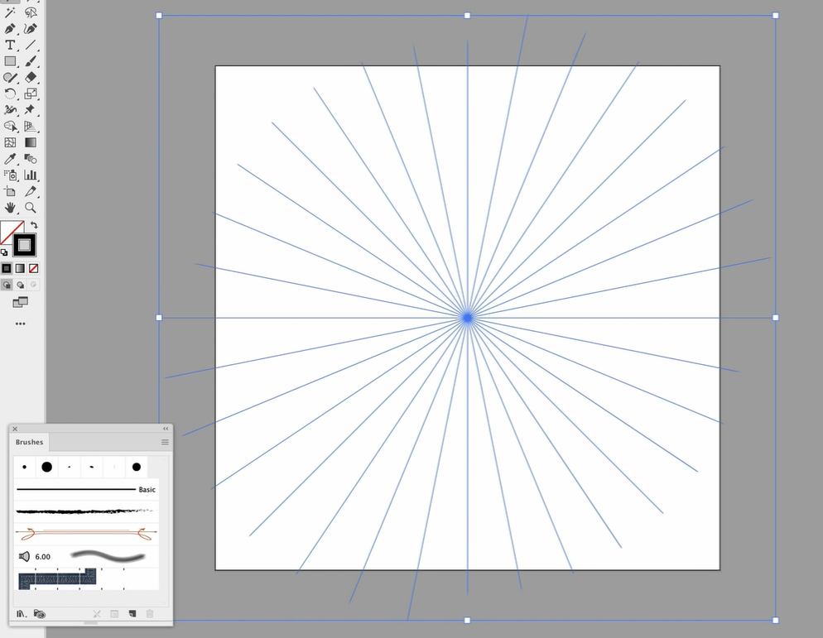Select the Magic Wand tool
The image size is (823, 638).
click(10, 12)
